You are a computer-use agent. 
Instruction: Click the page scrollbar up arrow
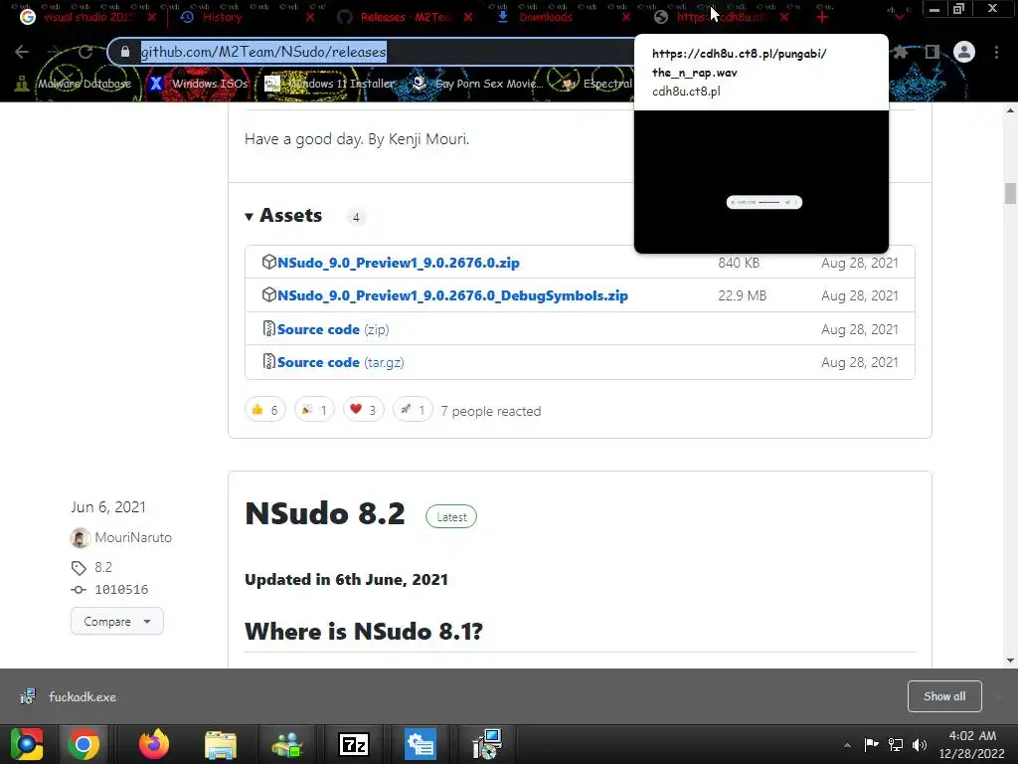click(1010, 110)
